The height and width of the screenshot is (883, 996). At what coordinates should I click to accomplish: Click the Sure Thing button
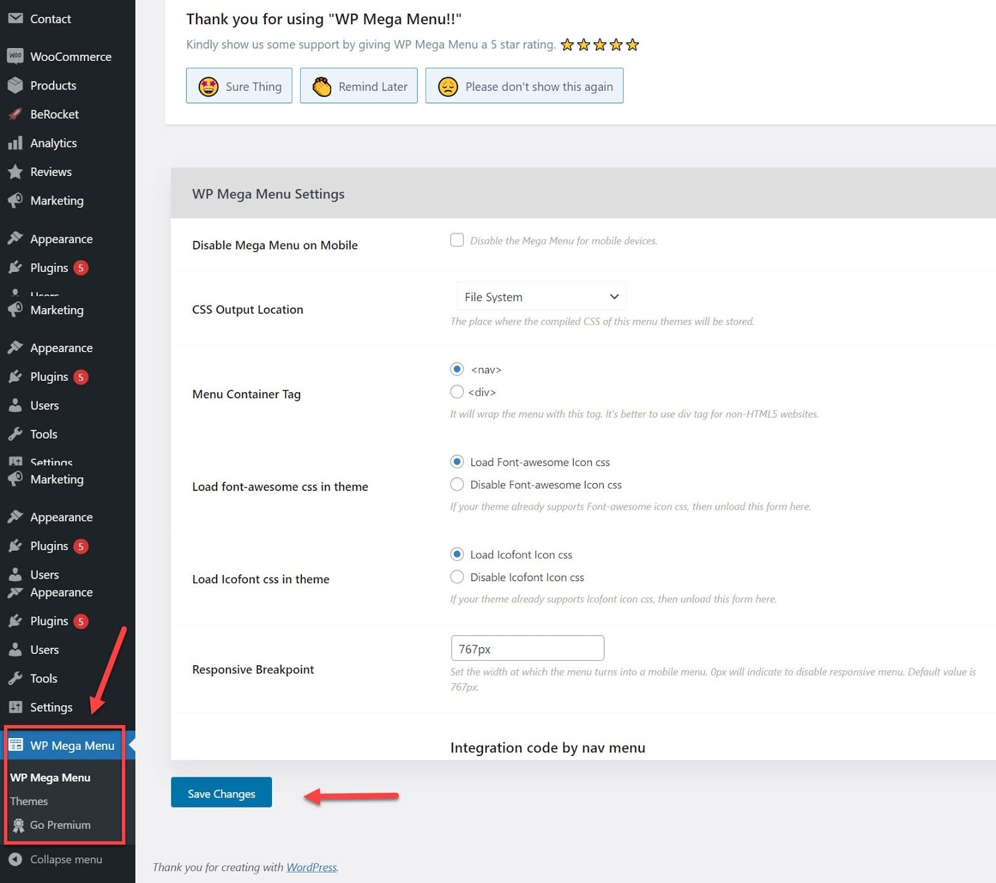239,86
